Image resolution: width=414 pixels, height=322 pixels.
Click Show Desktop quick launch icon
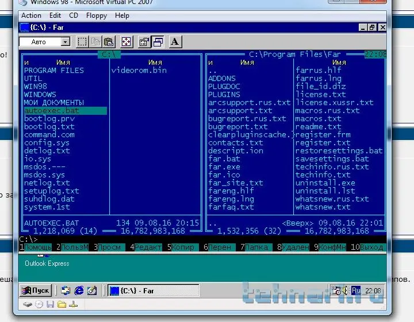66,290
